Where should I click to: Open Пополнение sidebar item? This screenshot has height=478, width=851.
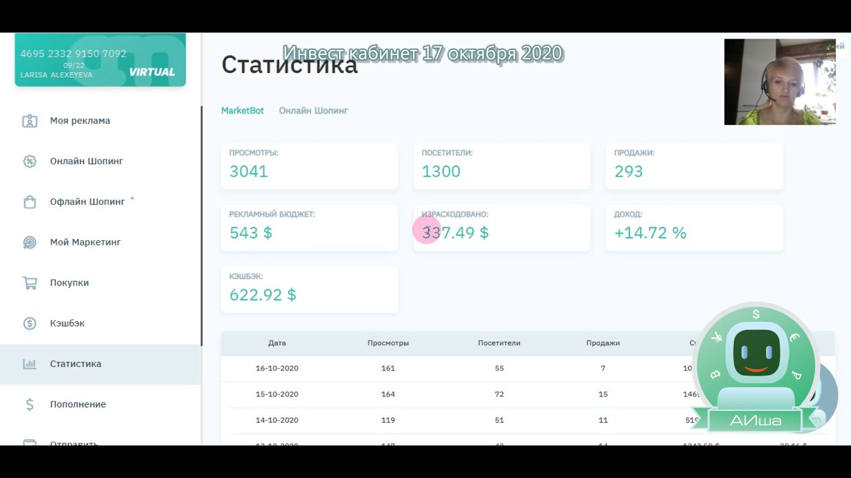pyautogui.click(x=78, y=404)
